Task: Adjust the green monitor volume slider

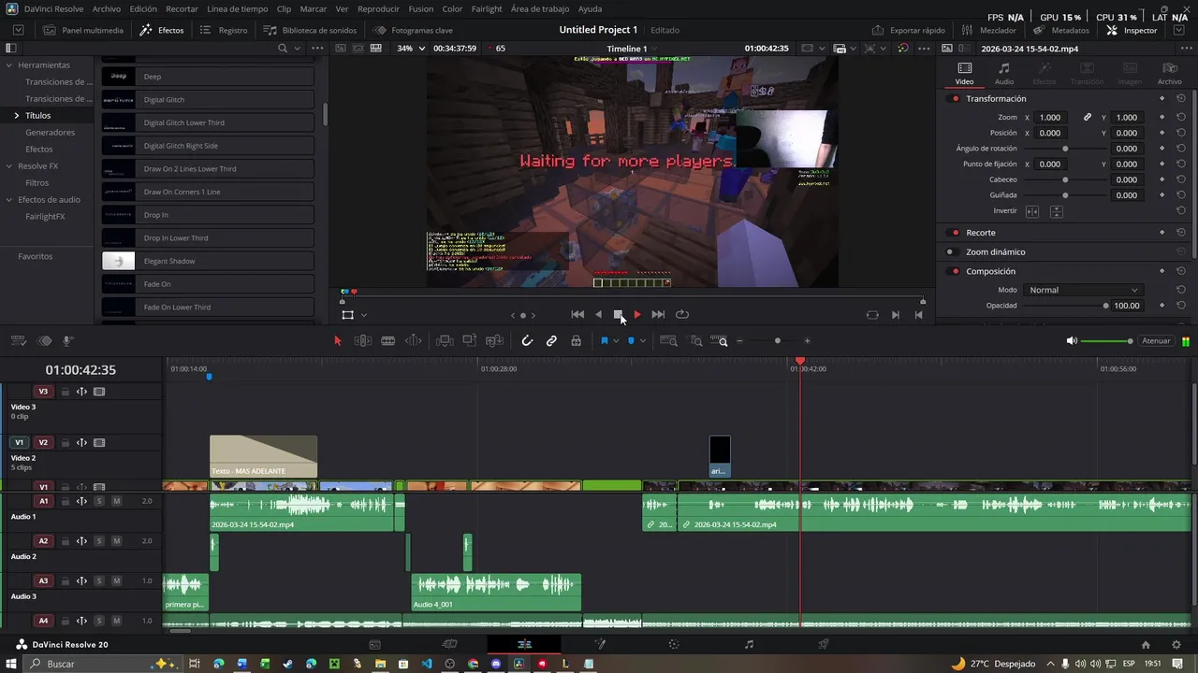Action: [x=1106, y=341]
